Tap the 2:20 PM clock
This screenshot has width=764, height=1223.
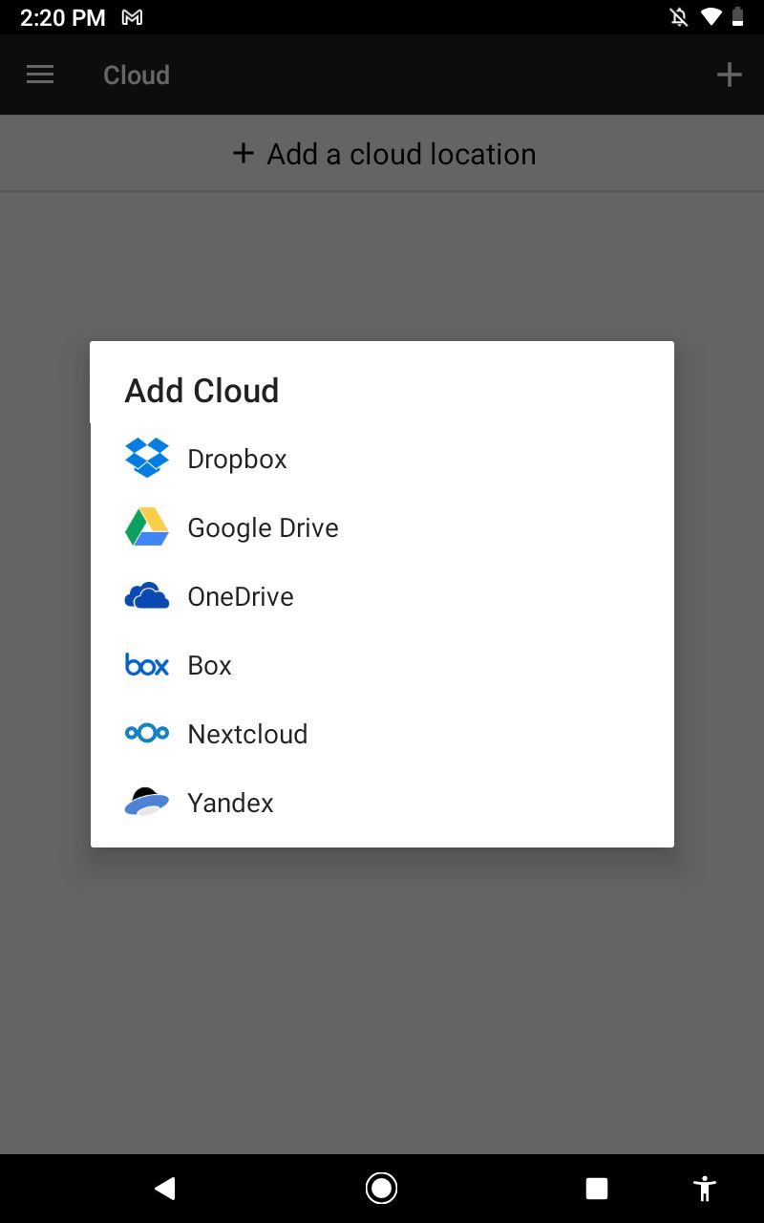63,17
